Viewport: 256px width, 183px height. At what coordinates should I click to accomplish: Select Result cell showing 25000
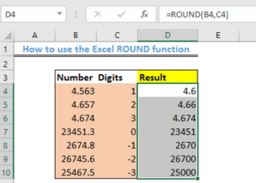(167, 172)
